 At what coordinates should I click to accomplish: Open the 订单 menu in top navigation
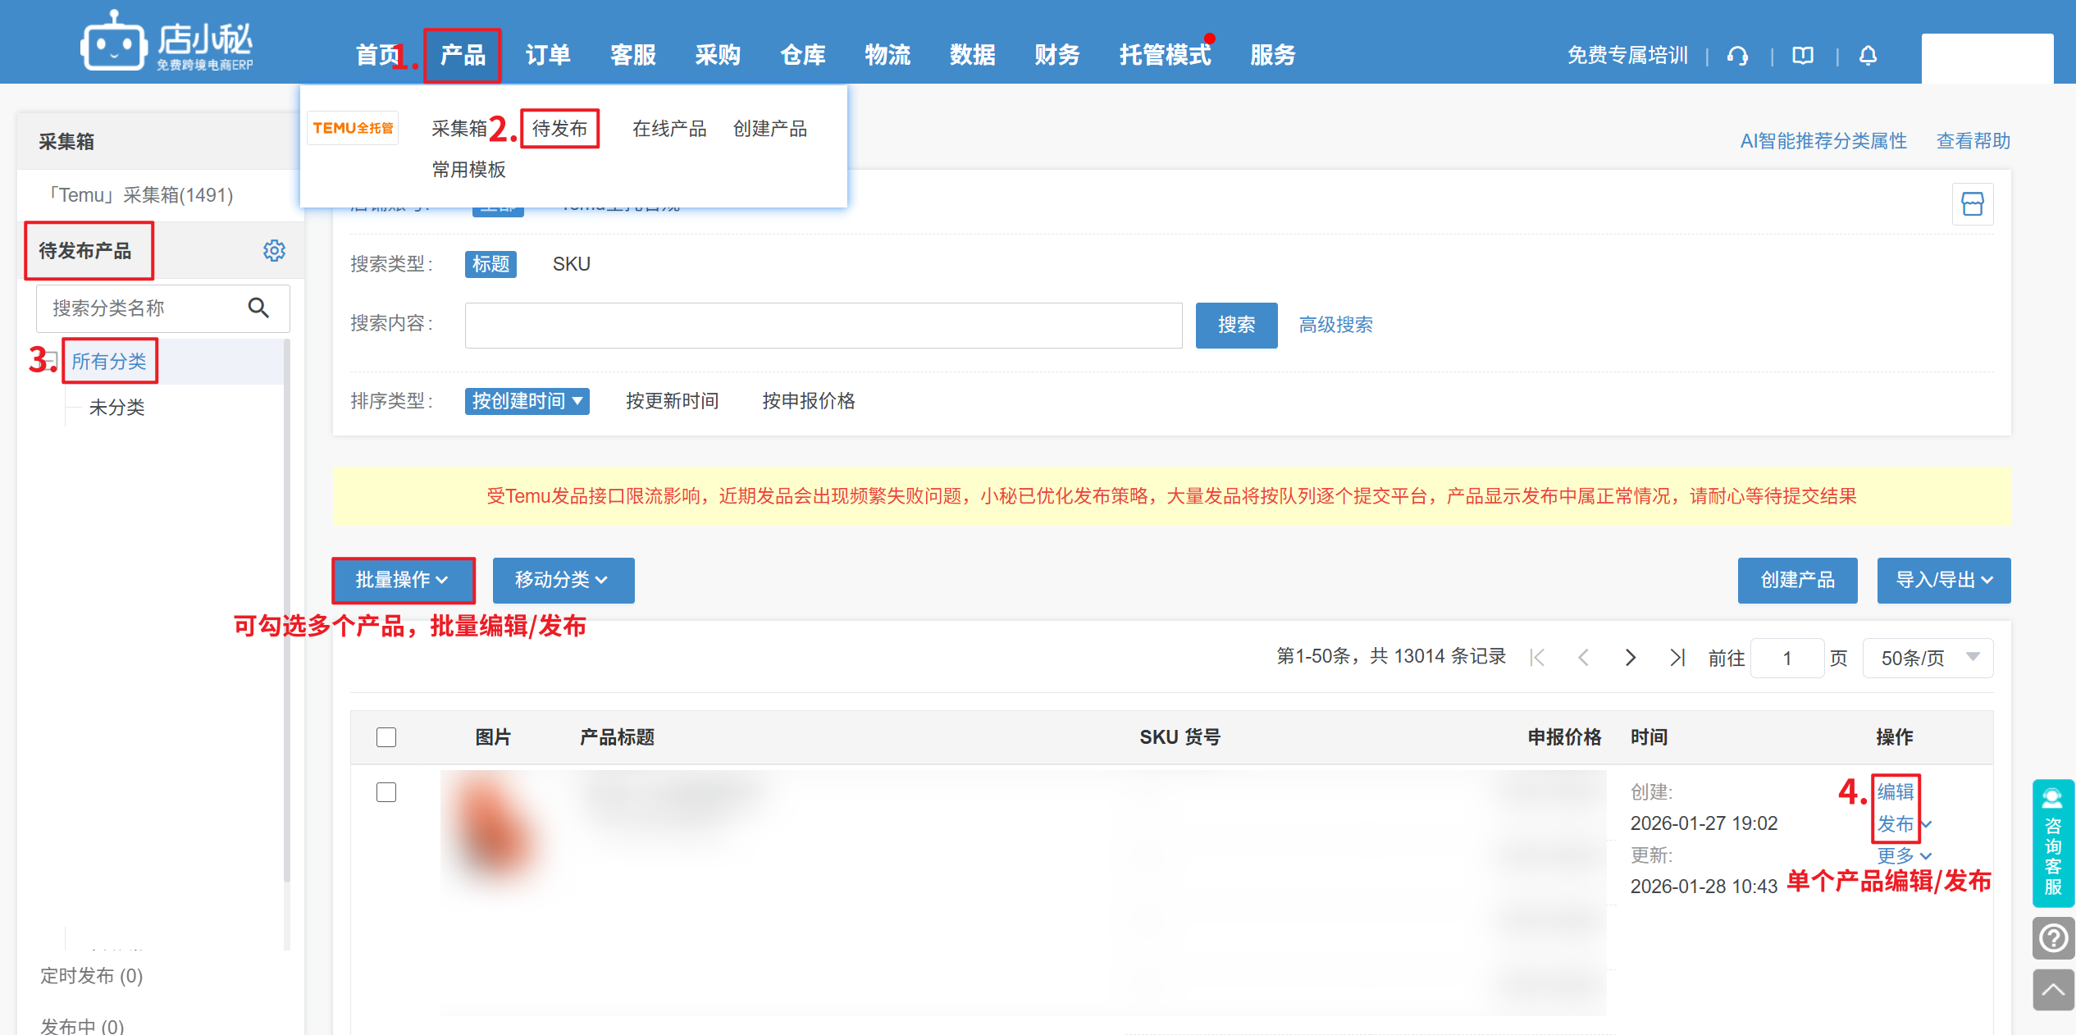(548, 56)
